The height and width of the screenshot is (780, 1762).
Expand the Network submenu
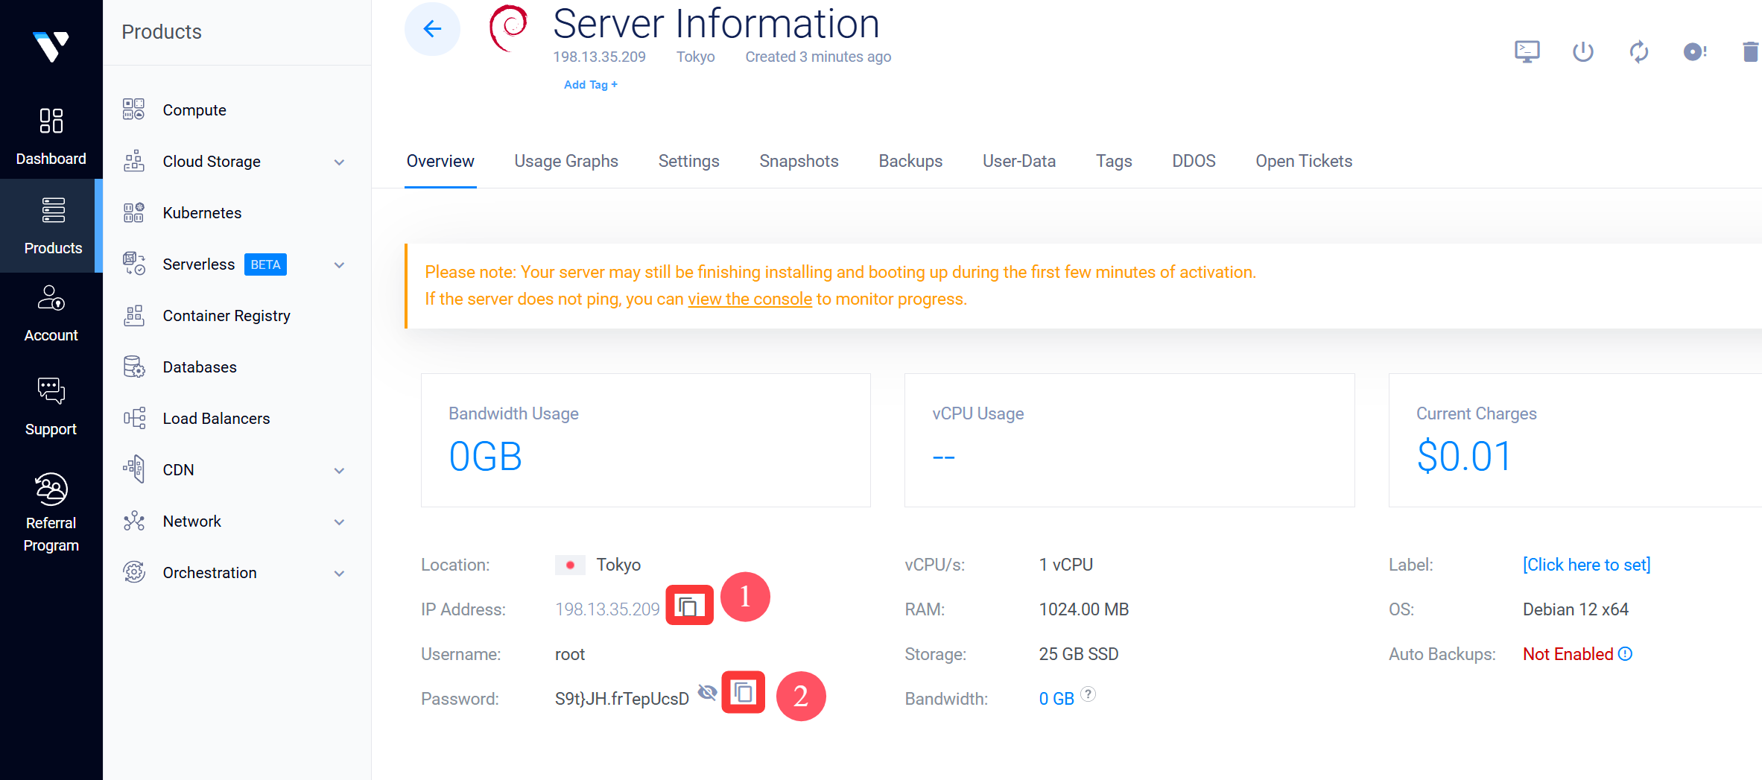pos(339,522)
